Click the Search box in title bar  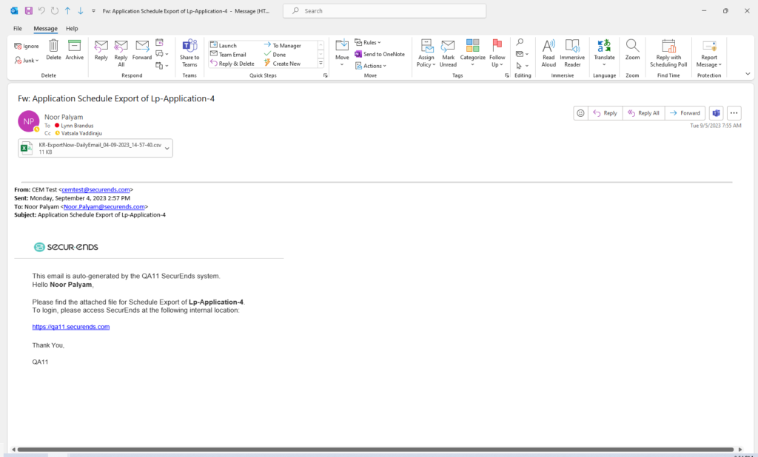384,10
